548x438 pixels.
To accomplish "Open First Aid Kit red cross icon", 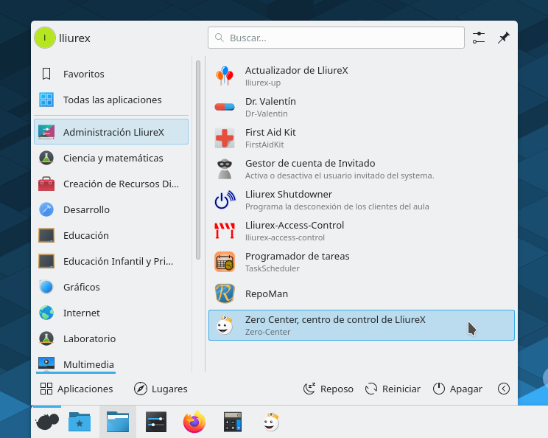I will coord(224,138).
